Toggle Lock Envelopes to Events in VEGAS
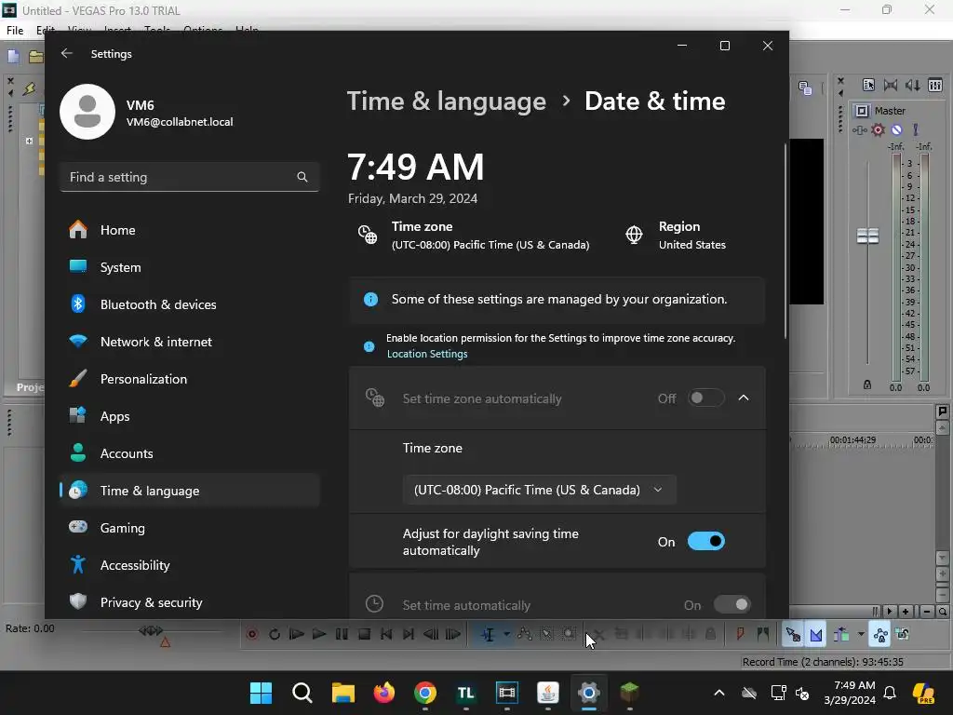This screenshot has height=715, width=953. 880,634
